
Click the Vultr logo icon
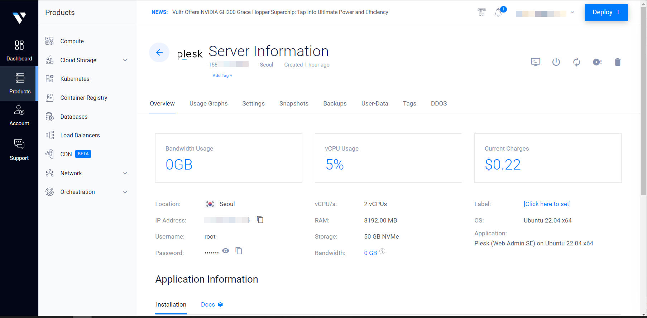[19, 18]
